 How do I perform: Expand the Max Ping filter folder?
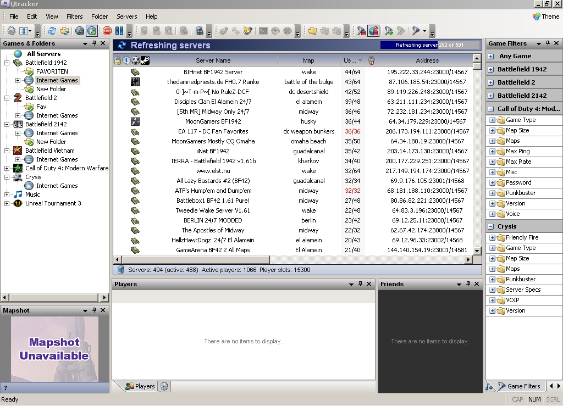click(x=492, y=151)
